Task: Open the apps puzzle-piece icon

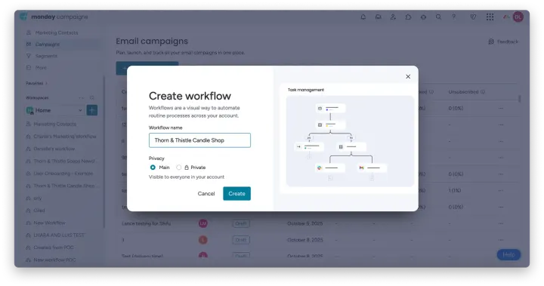Action: [408, 17]
